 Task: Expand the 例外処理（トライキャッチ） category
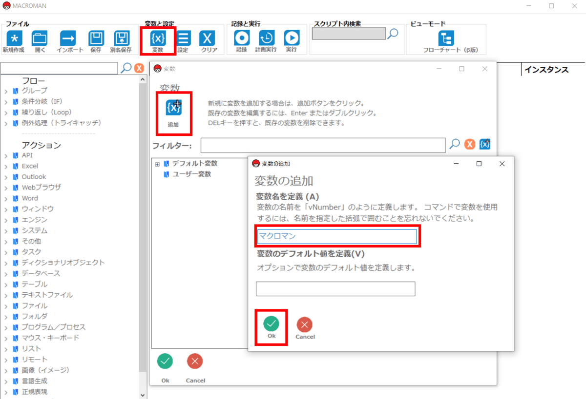[6, 123]
